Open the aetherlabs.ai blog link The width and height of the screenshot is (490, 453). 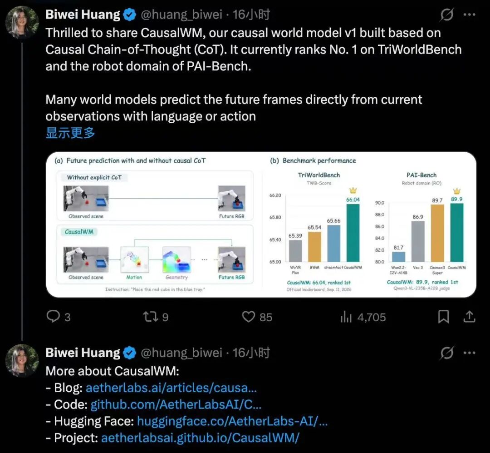pyautogui.click(x=171, y=388)
